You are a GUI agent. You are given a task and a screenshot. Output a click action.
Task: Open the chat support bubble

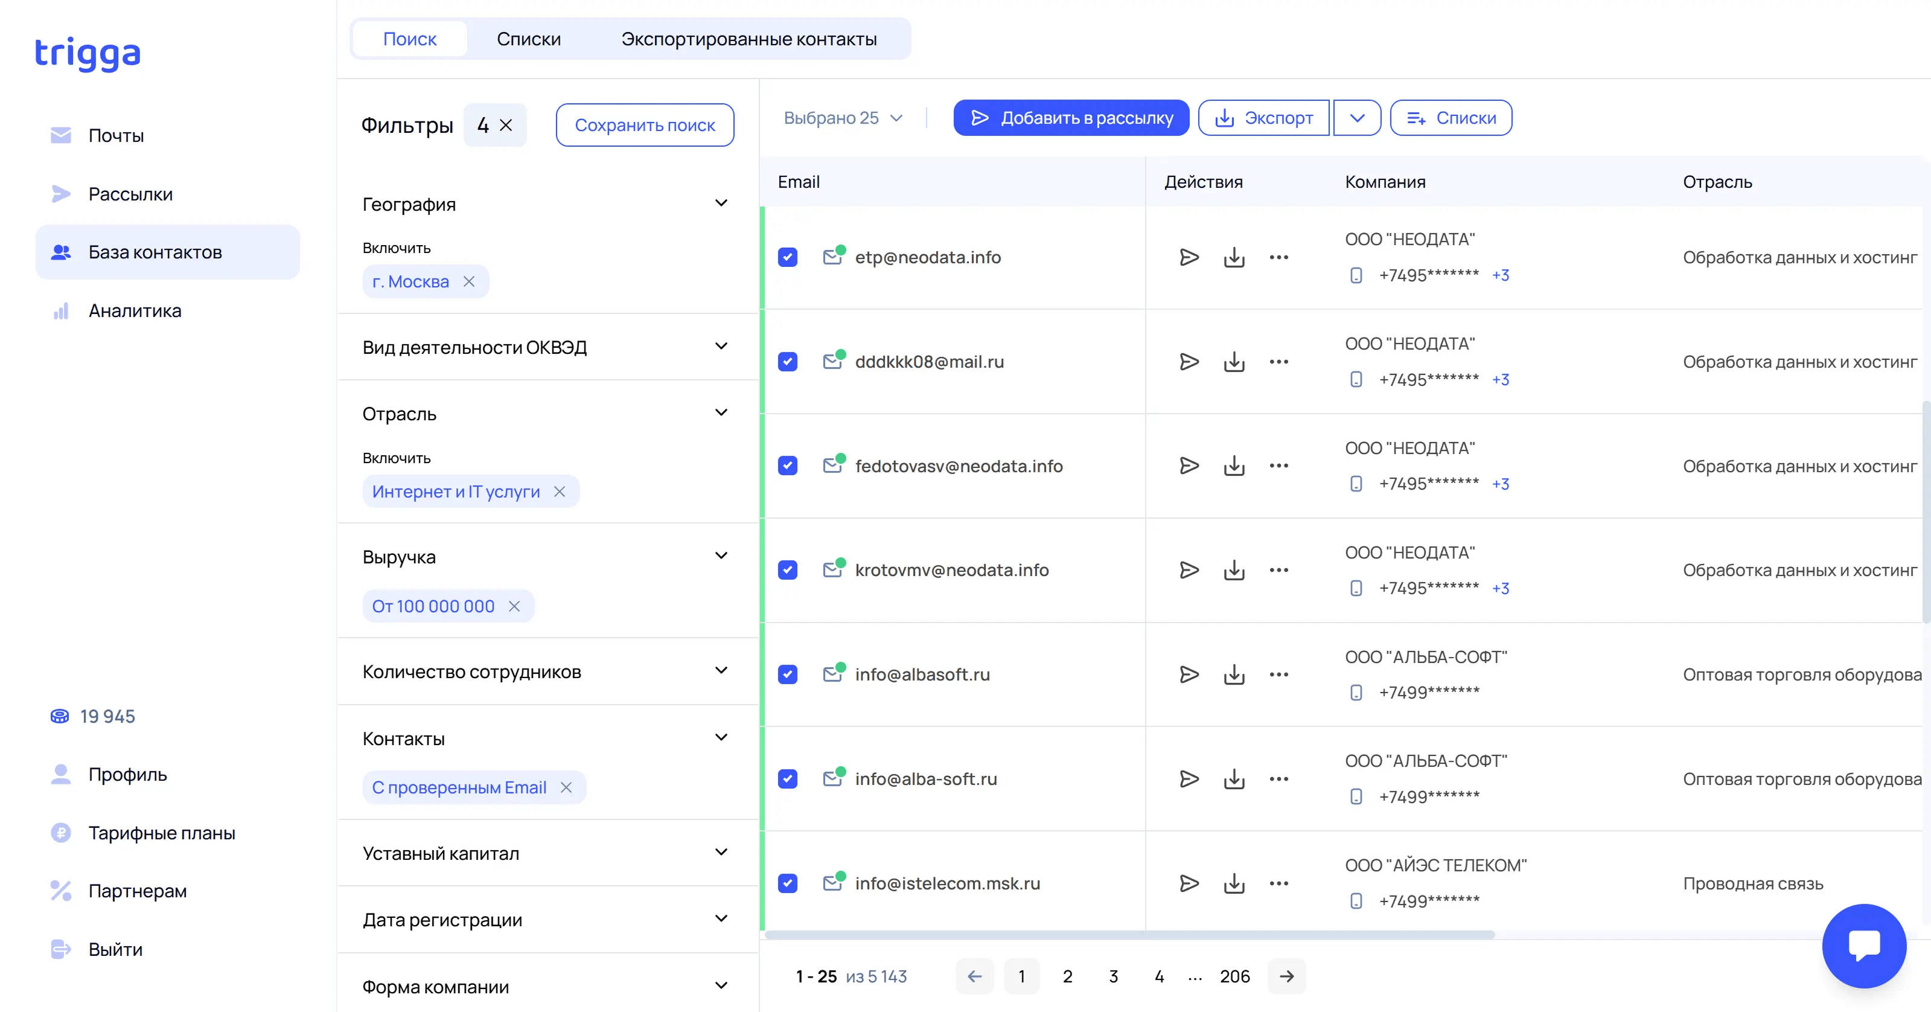[x=1863, y=946]
